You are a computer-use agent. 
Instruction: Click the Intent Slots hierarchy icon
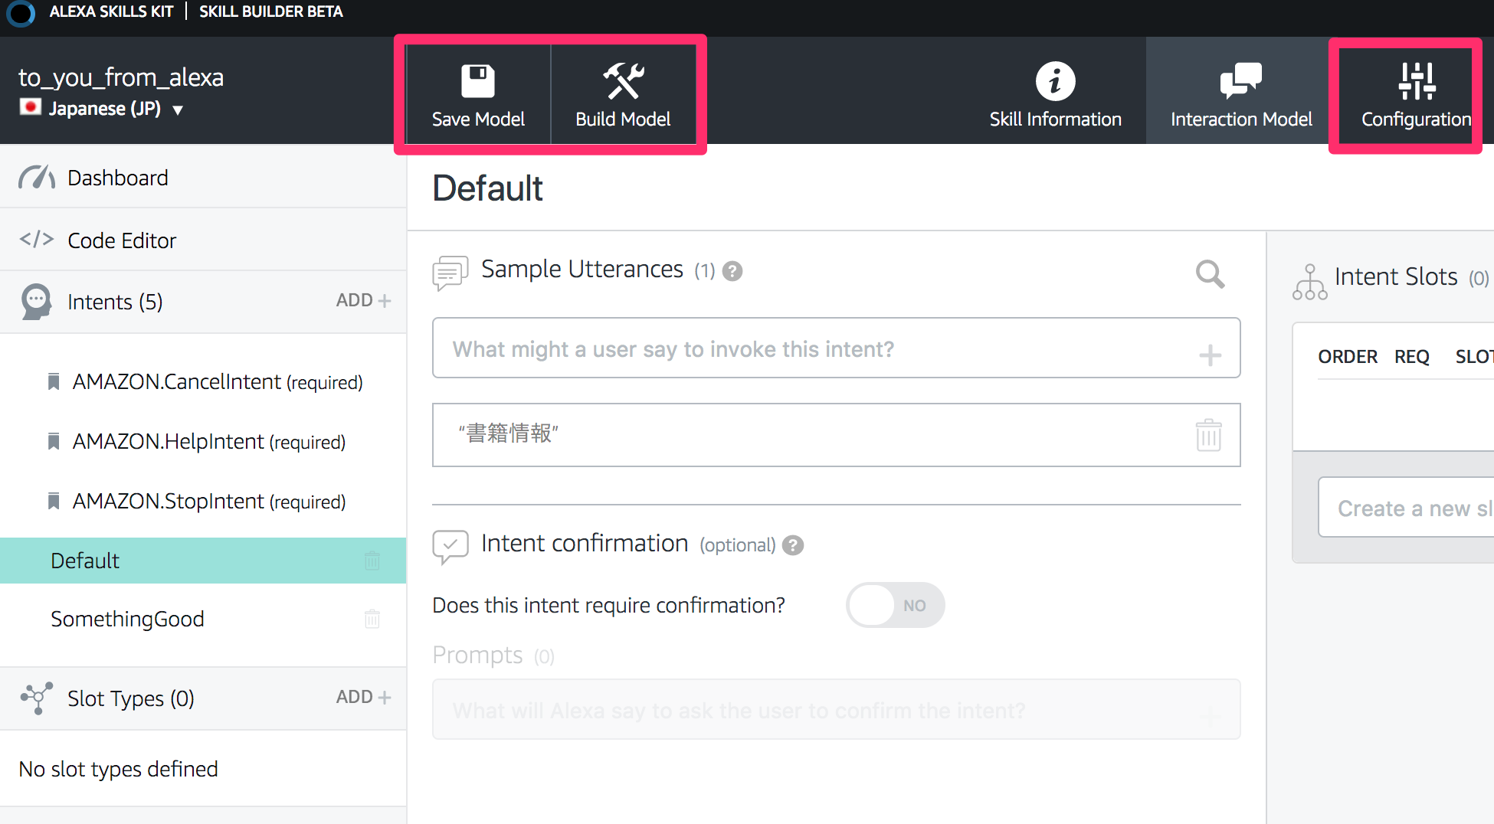click(1310, 282)
